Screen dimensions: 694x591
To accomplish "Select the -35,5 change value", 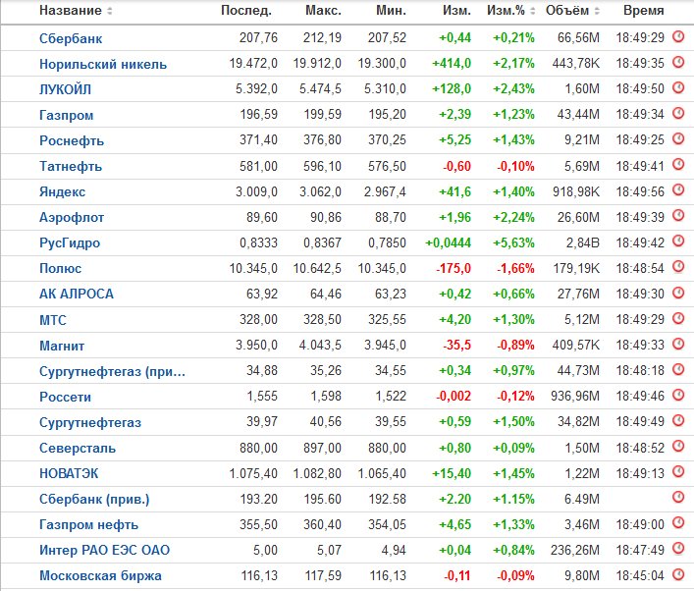I will pos(456,346).
